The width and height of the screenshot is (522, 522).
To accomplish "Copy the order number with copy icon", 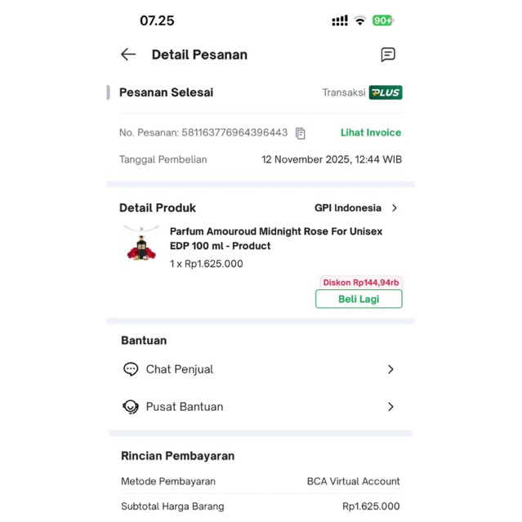I will pos(301,133).
